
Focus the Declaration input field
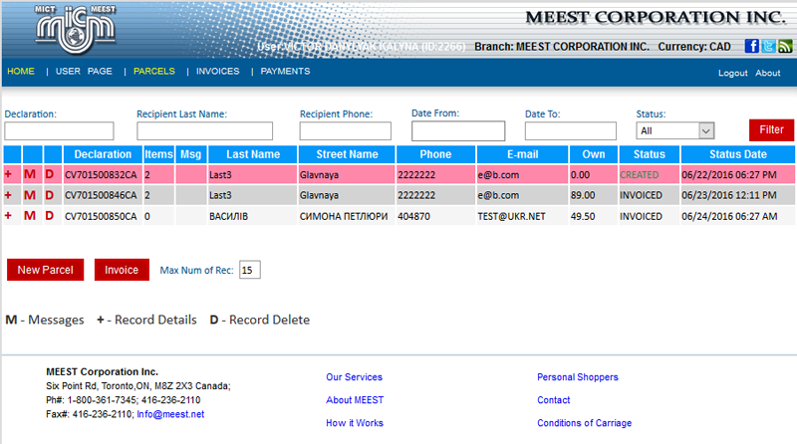59,131
